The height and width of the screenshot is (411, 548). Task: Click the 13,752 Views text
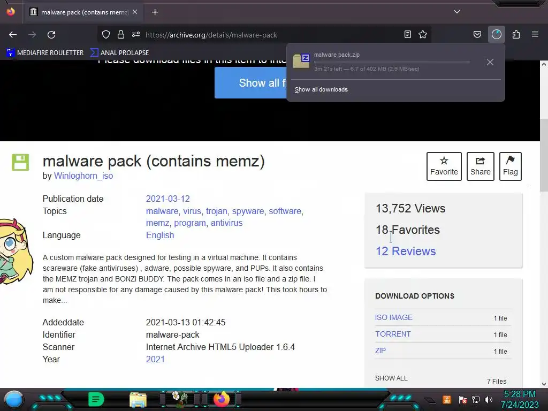click(410, 209)
